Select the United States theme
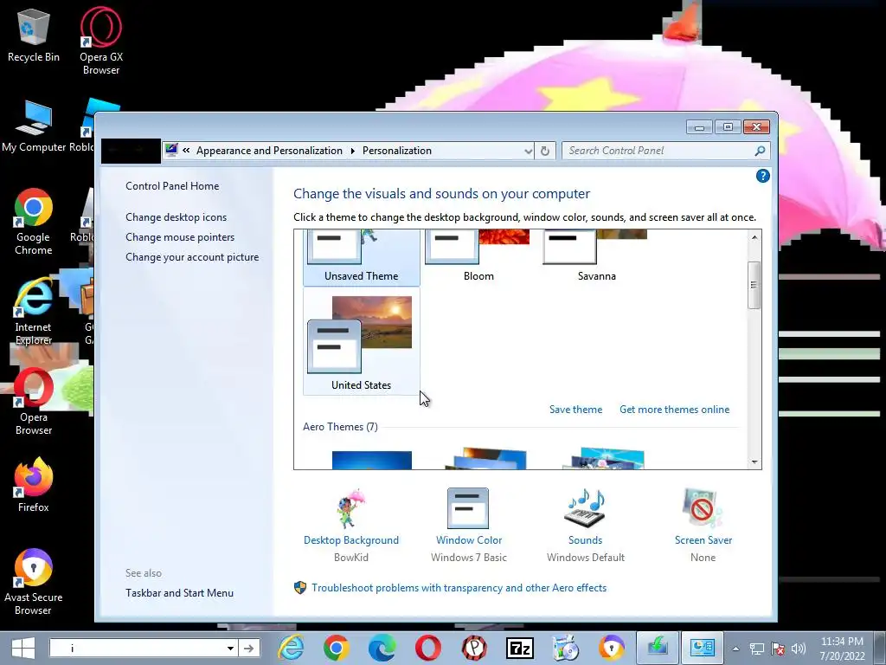 point(361,341)
